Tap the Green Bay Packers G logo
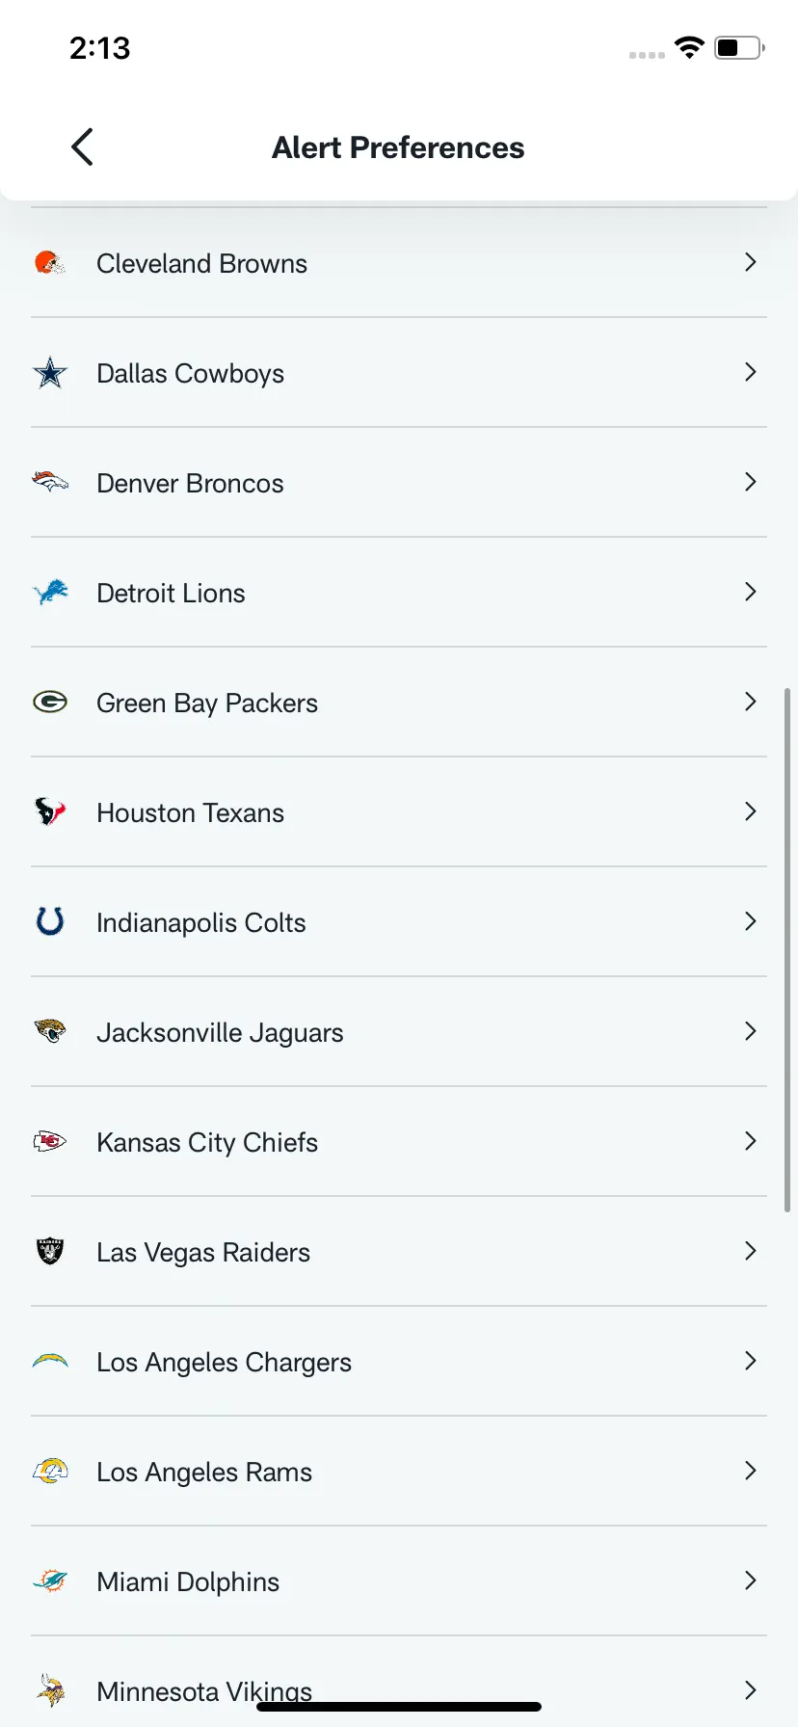798x1727 pixels. [50, 702]
